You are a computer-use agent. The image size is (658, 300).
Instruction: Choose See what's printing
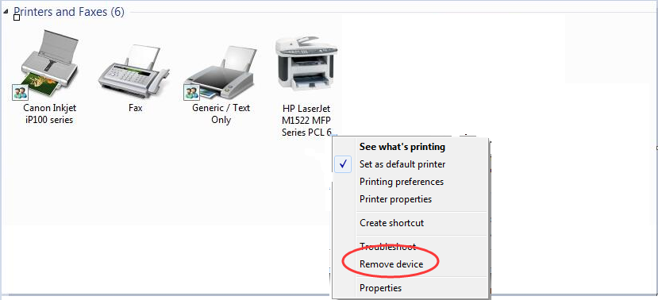point(402,147)
